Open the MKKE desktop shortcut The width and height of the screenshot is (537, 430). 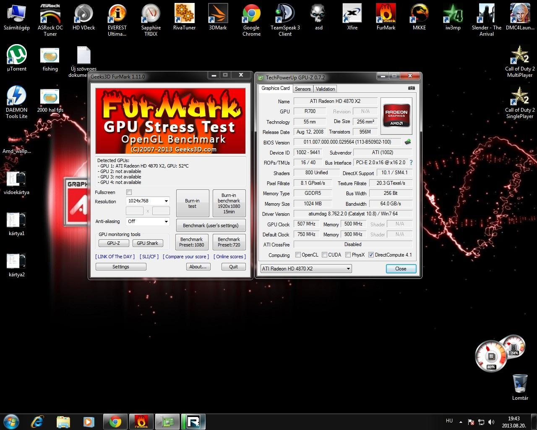(419, 18)
